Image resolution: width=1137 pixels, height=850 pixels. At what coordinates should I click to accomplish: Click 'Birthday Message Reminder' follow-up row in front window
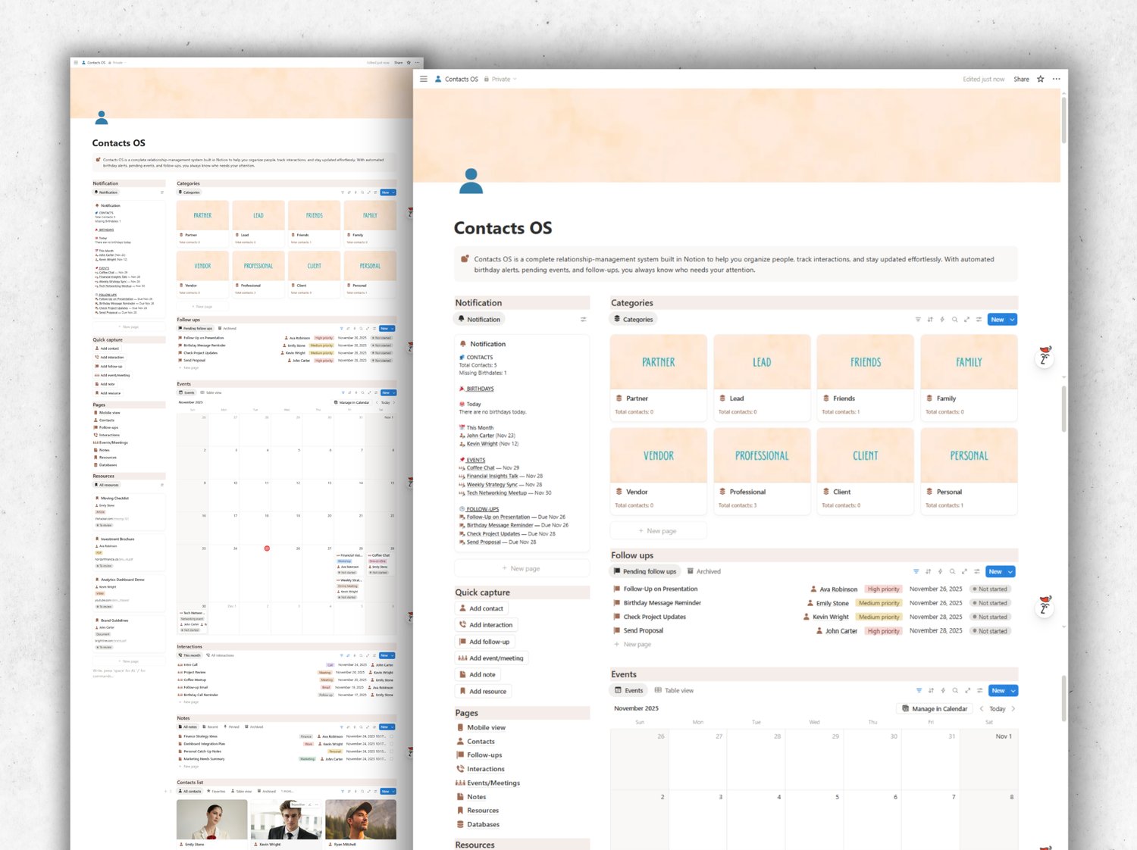tap(814, 603)
